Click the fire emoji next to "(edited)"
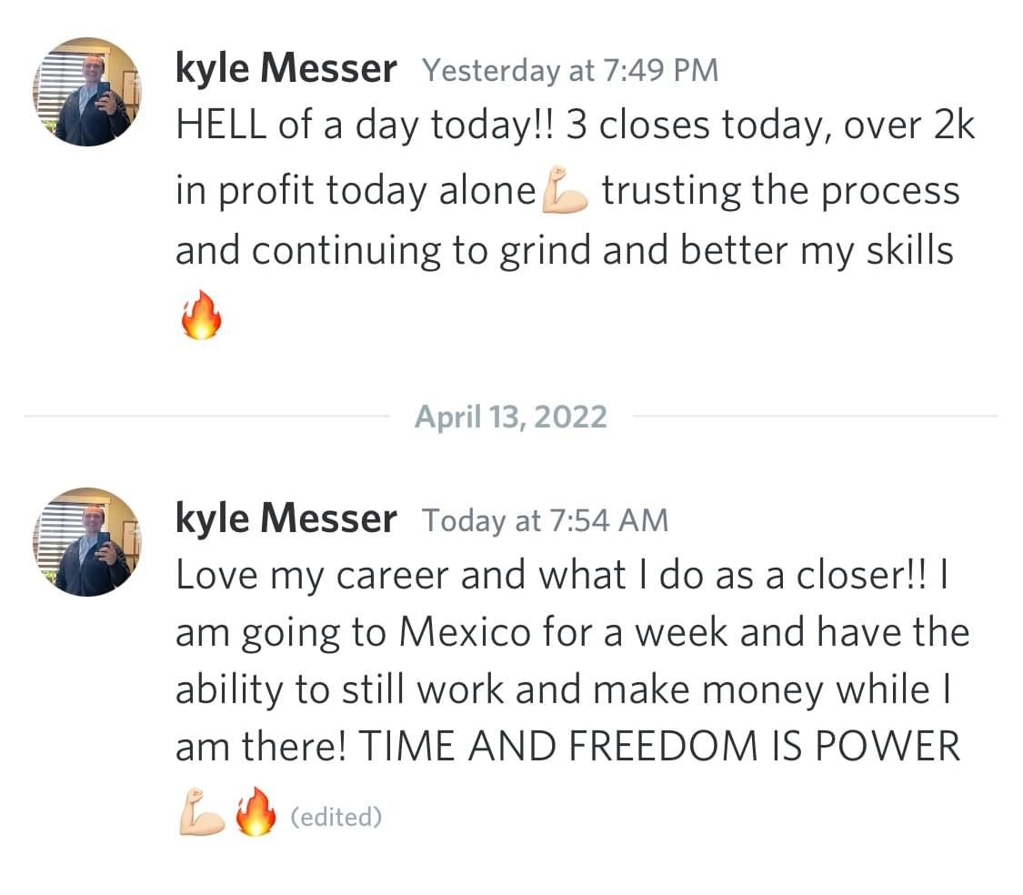The height and width of the screenshot is (895, 1023). tap(256, 812)
